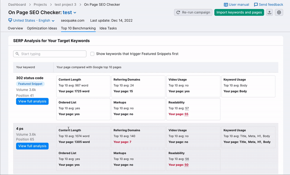
Task: Click Import keywords and pages button
Action: 239,12
